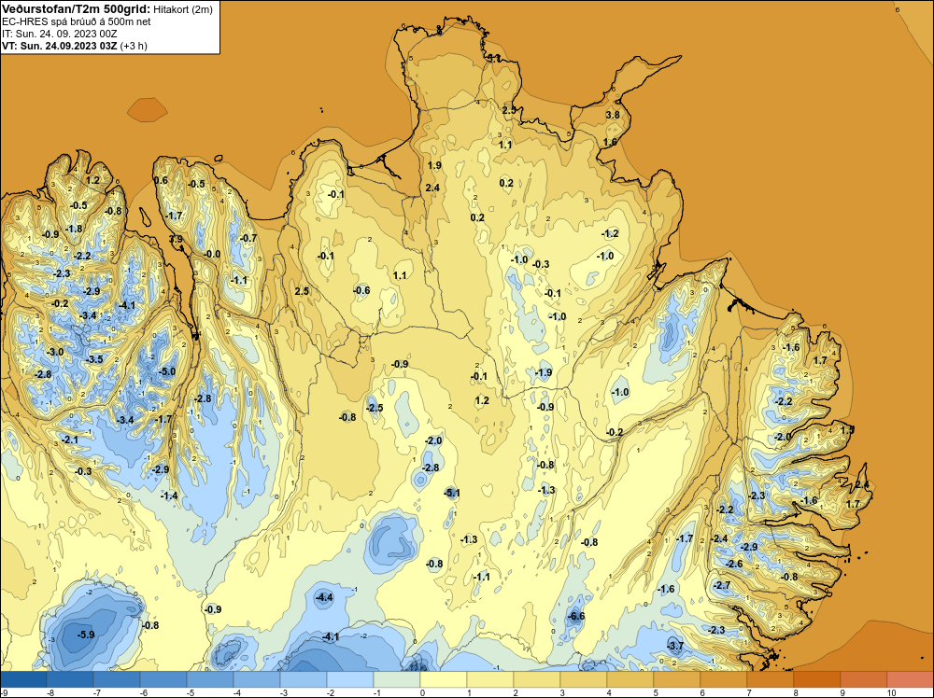Click the temperature value "-0.6"
Image resolution: width=934 pixels, height=698 pixels.
(x=361, y=290)
